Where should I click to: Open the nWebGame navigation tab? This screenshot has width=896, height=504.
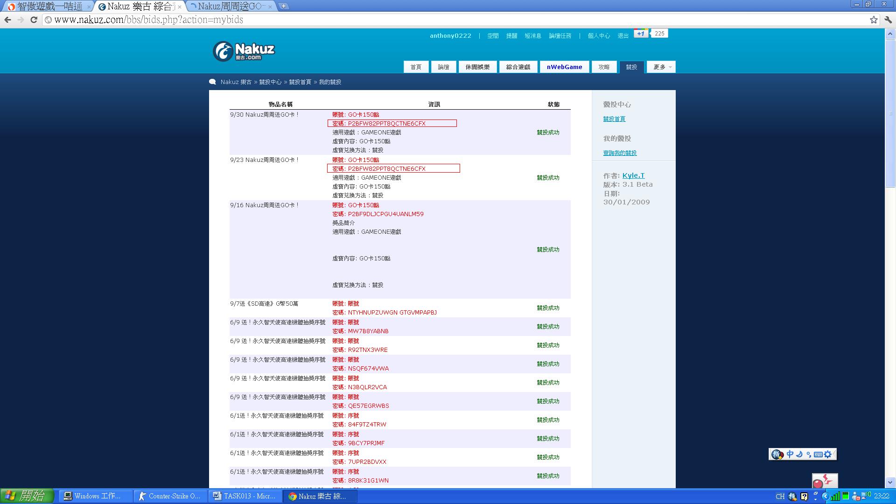click(564, 67)
